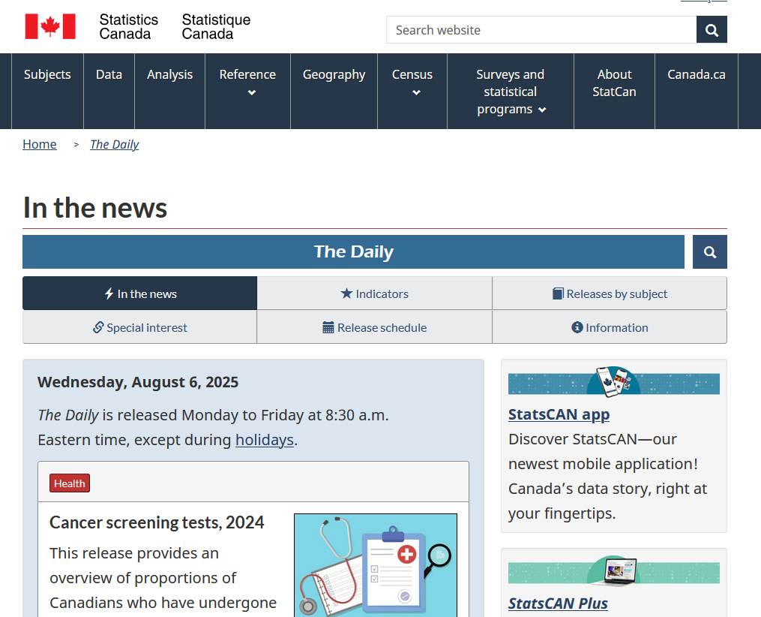Open The Daily search magnifier button
Image resolution: width=761 pixels, height=617 pixels.
point(709,251)
